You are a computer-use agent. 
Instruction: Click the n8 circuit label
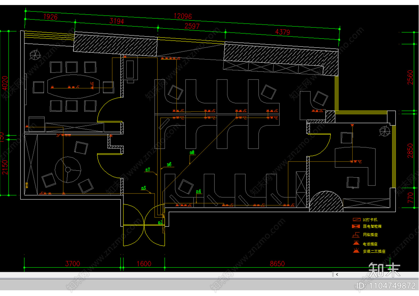[x=192, y=152]
